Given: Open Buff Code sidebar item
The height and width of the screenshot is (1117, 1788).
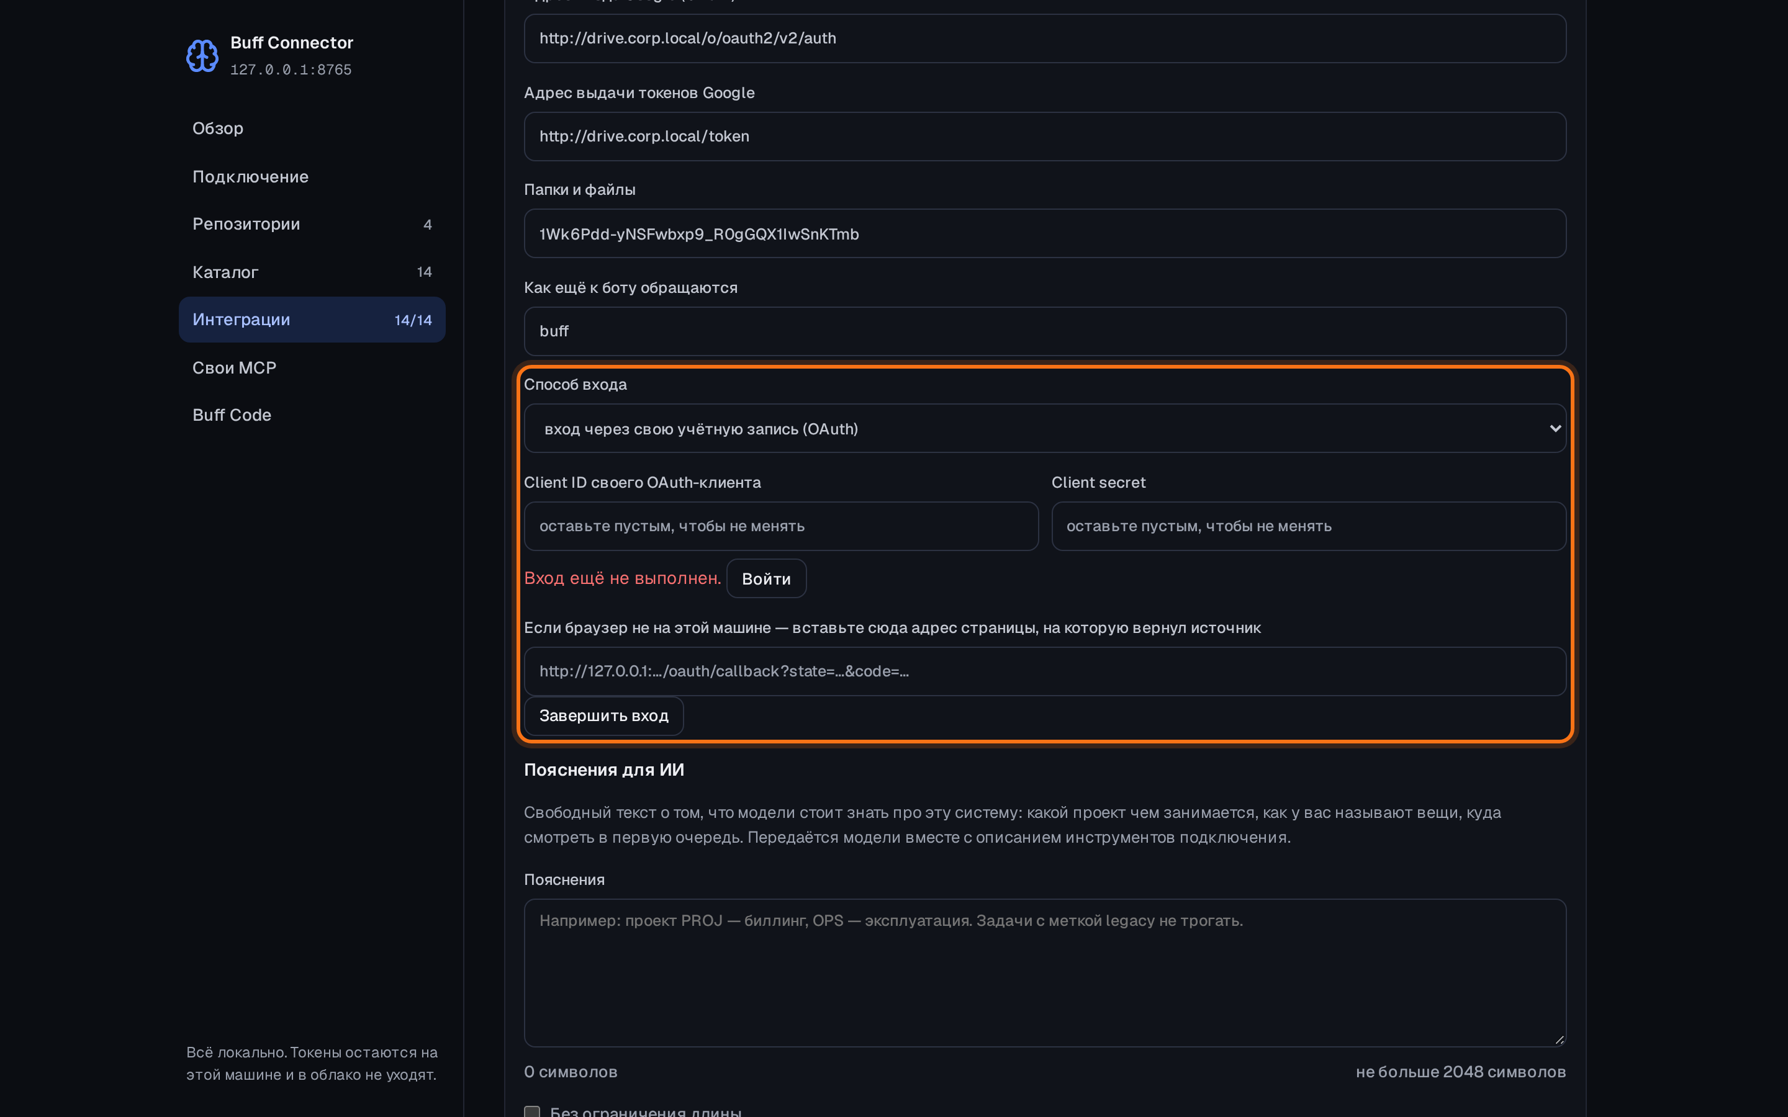Looking at the screenshot, I should point(312,415).
